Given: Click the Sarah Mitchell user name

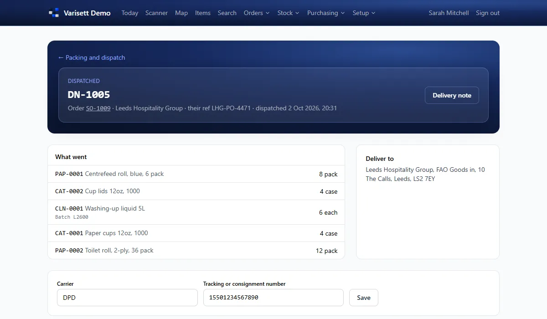Looking at the screenshot, I should click(449, 13).
